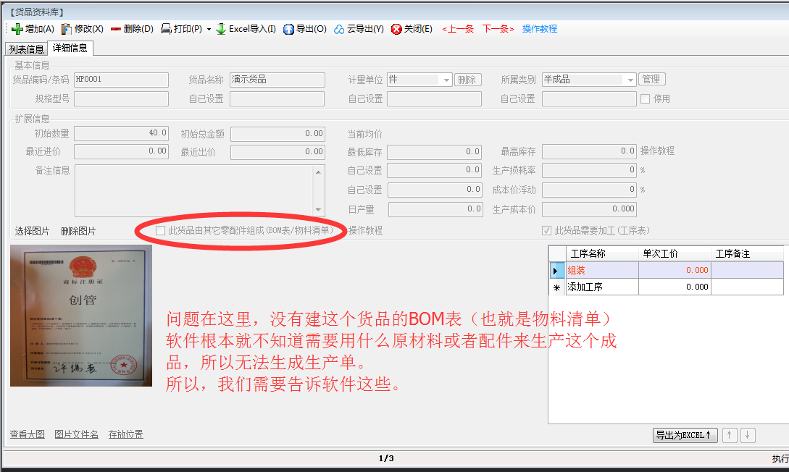
Task: Click the 关闭(E) close icon
Action: [x=397, y=30]
